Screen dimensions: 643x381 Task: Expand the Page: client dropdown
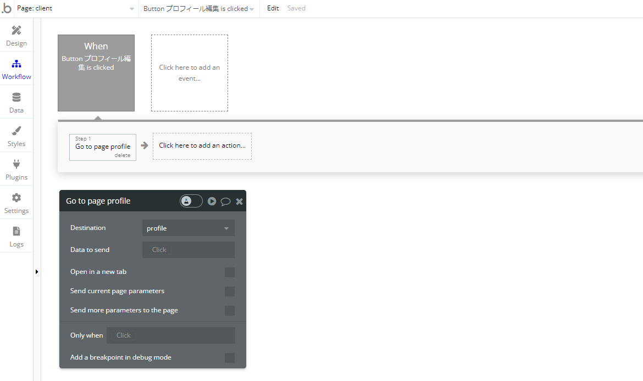(76, 9)
